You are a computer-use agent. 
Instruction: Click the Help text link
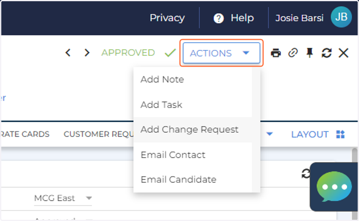pos(242,18)
